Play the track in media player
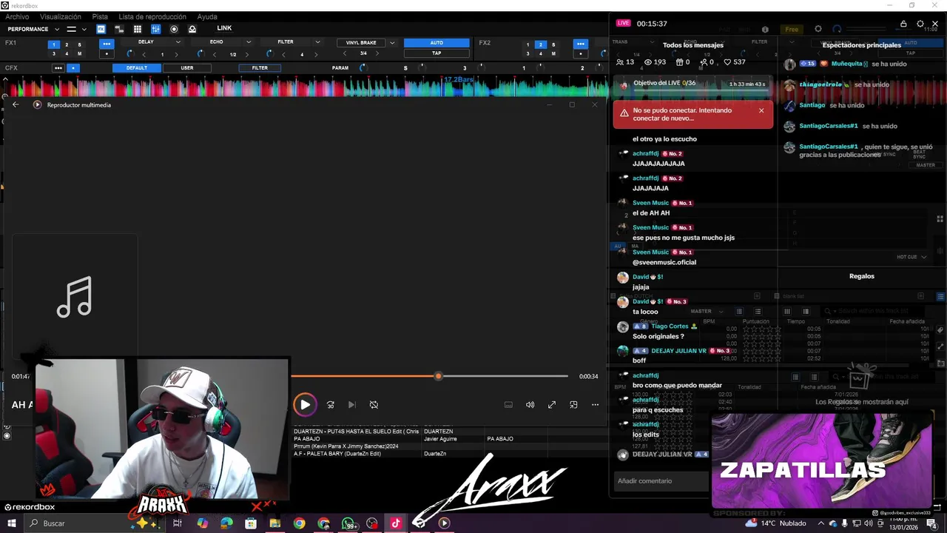Viewport: 947px width, 533px height. [305, 405]
